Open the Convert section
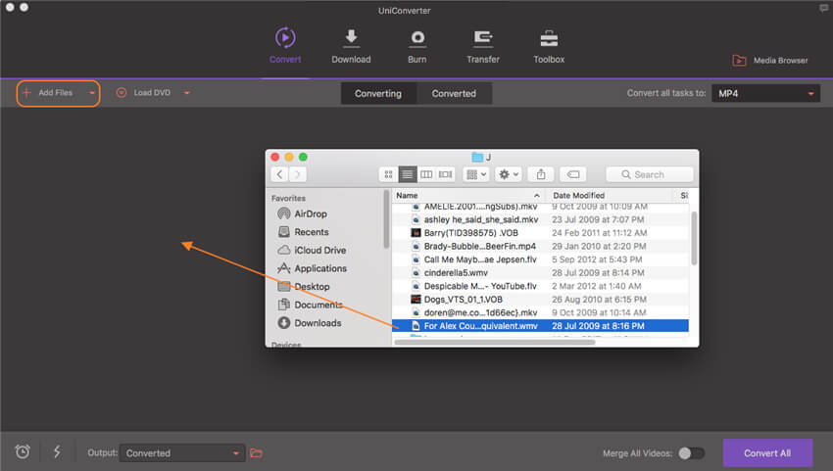The width and height of the screenshot is (833, 471). (285, 46)
